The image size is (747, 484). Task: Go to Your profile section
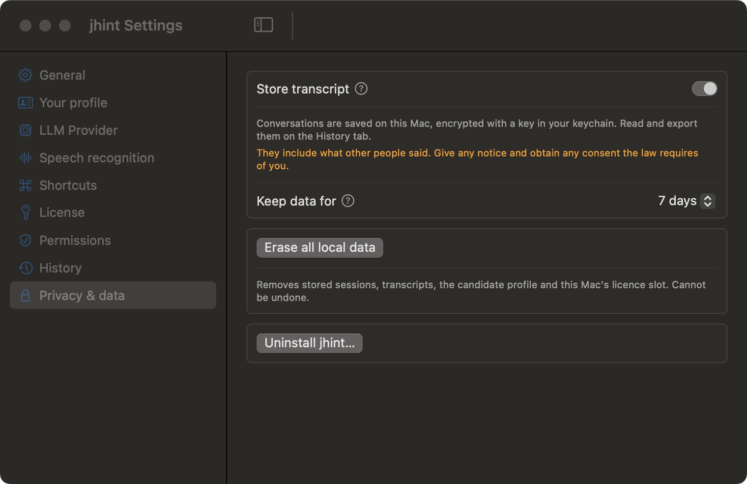pyautogui.click(x=113, y=103)
